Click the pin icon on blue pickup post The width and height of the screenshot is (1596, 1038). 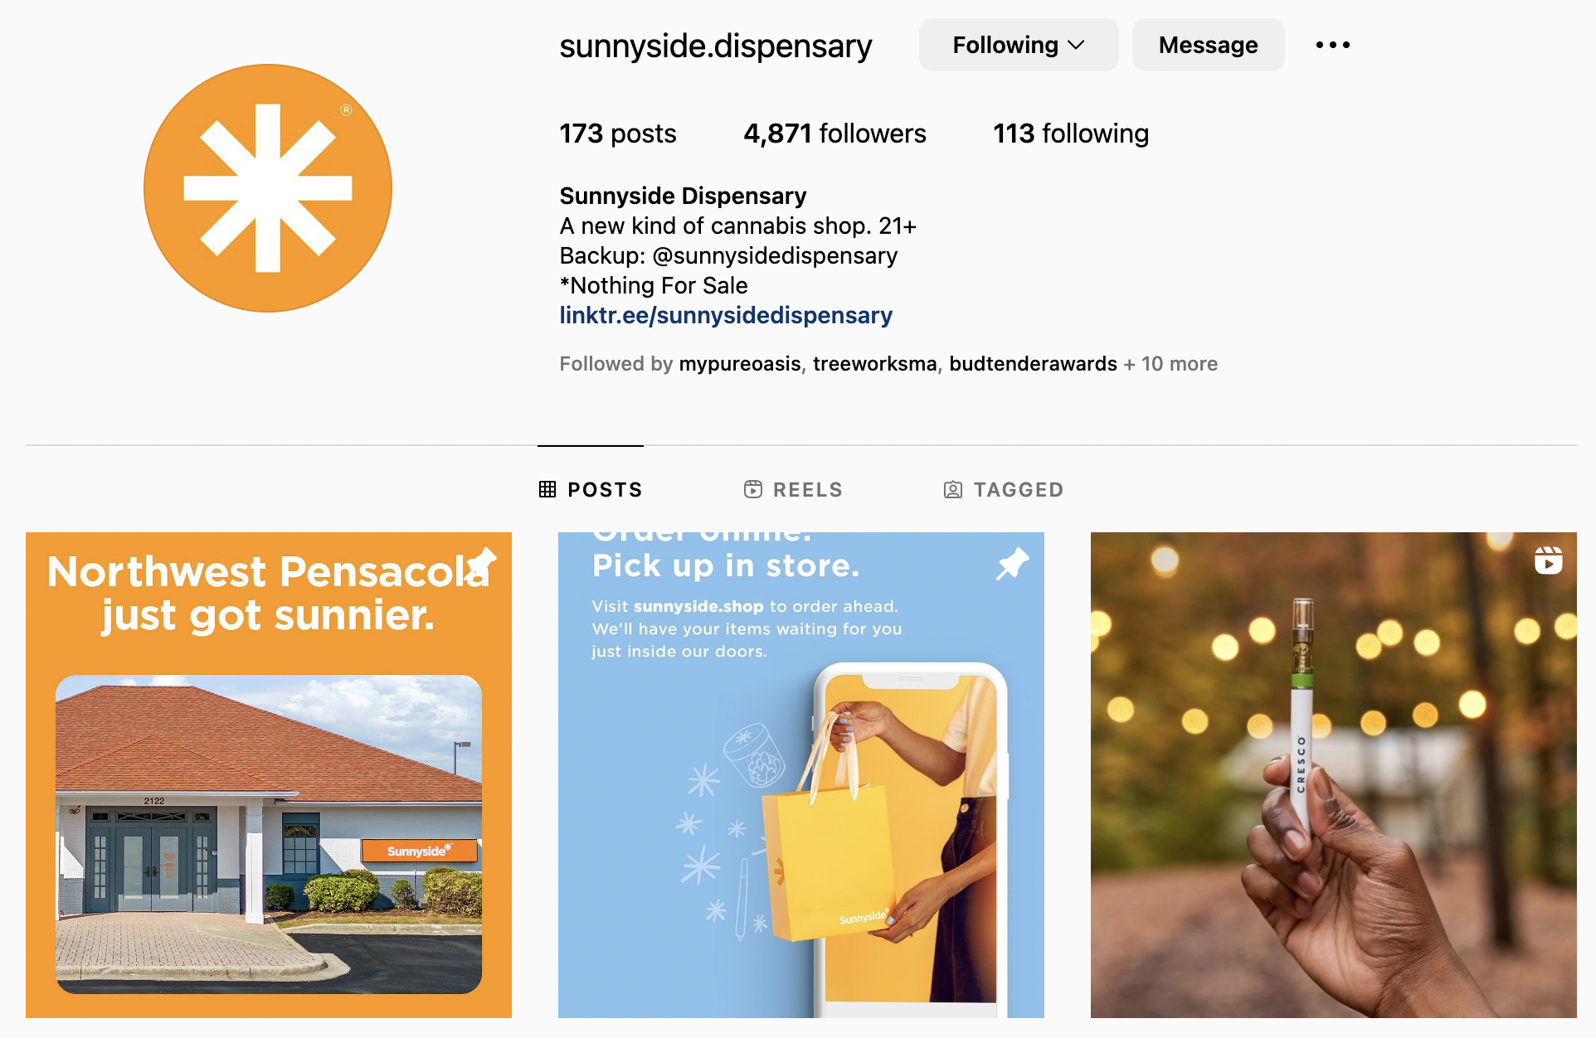(x=1012, y=564)
